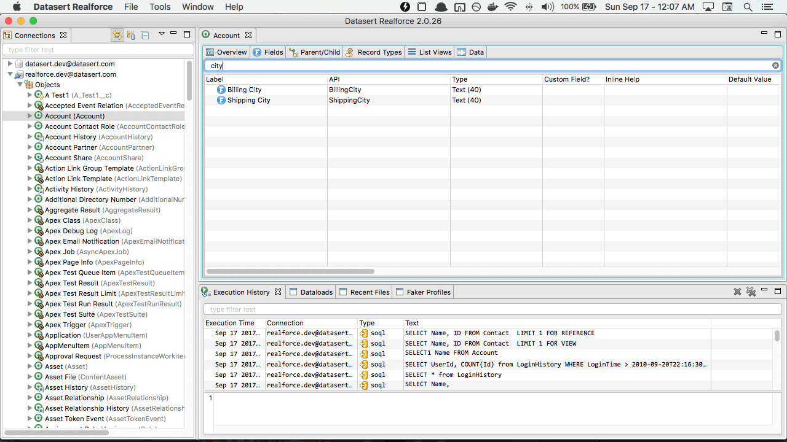787x442 pixels.
Task: Open the Dataloads tab
Action: point(311,292)
